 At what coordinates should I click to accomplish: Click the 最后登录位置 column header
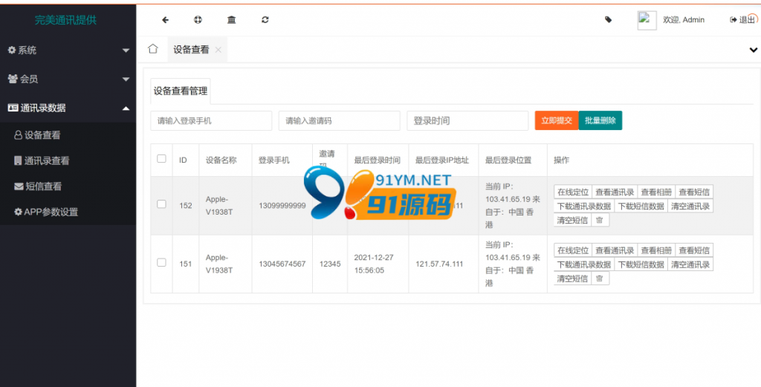point(508,160)
